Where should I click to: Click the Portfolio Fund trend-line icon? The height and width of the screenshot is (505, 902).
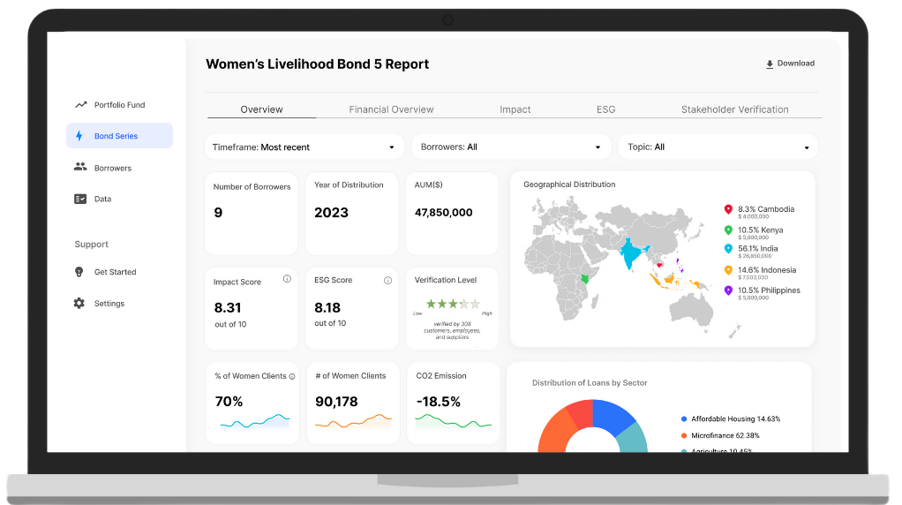[80, 105]
